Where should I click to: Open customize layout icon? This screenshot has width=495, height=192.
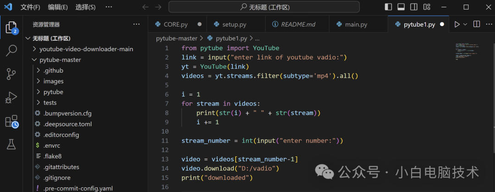tap(427, 7)
